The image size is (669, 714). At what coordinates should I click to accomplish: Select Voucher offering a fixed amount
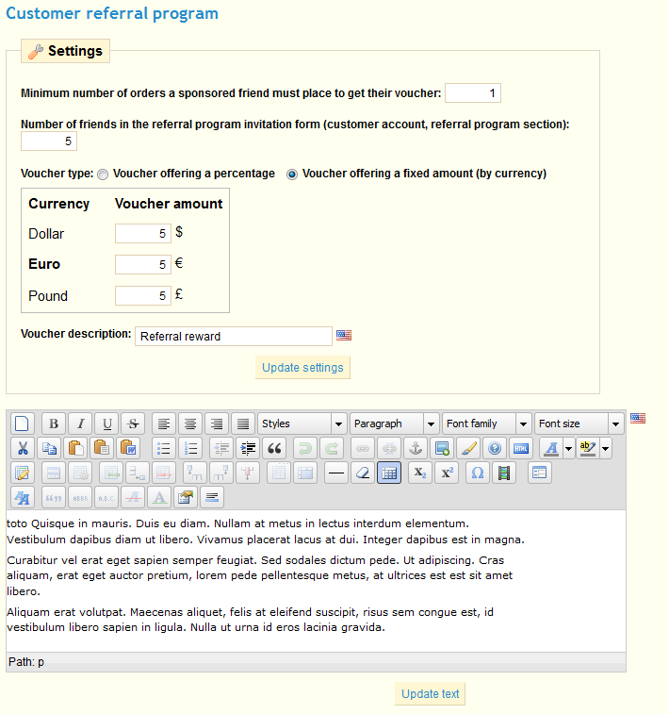pyautogui.click(x=292, y=174)
